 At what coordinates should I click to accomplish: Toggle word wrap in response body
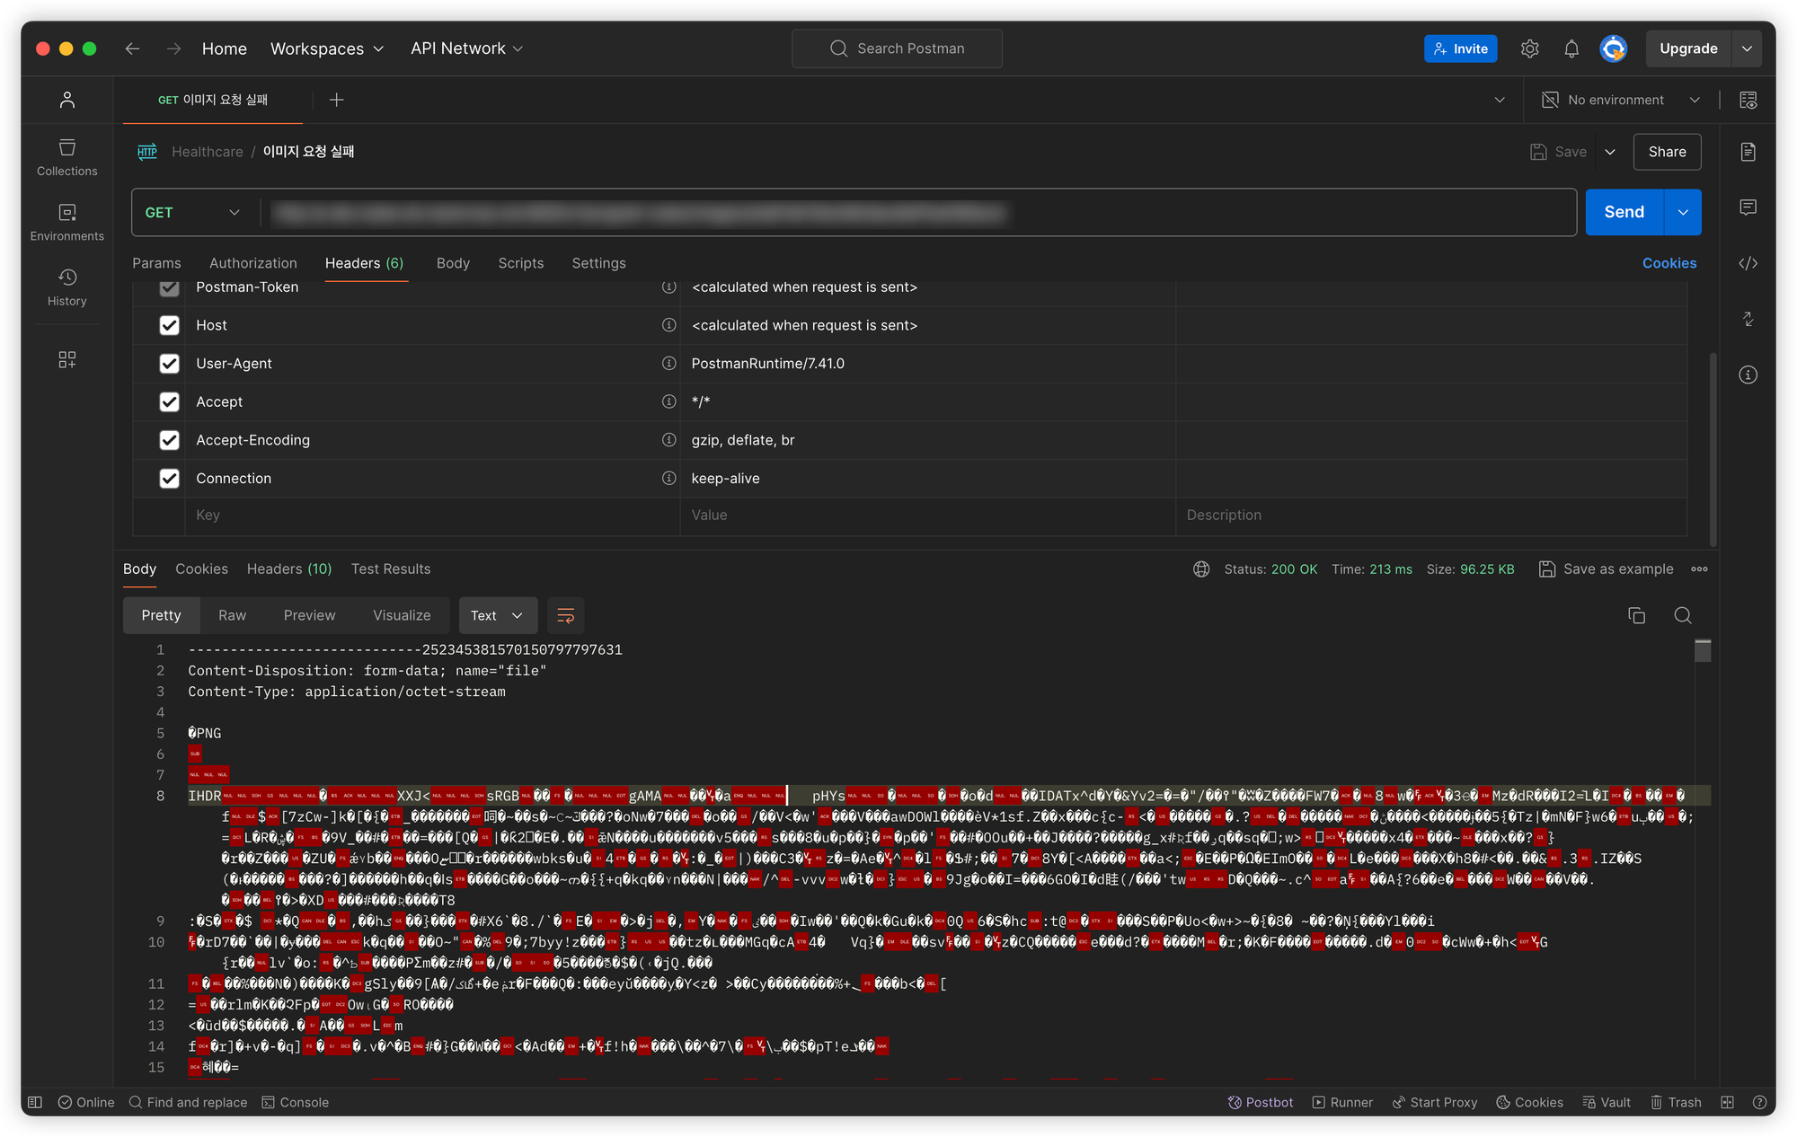click(566, 615)
